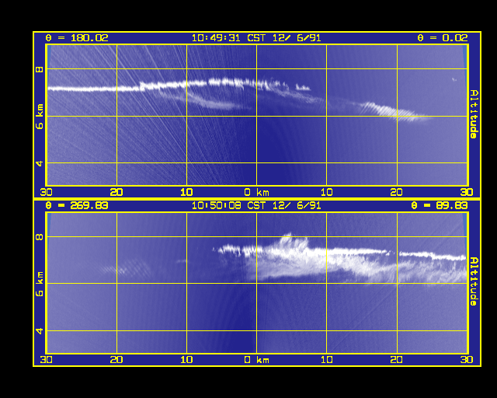This screenshot has width=497, height=398.
Task: Click the Altitude label of the lower panel
Action: (474, 281)
